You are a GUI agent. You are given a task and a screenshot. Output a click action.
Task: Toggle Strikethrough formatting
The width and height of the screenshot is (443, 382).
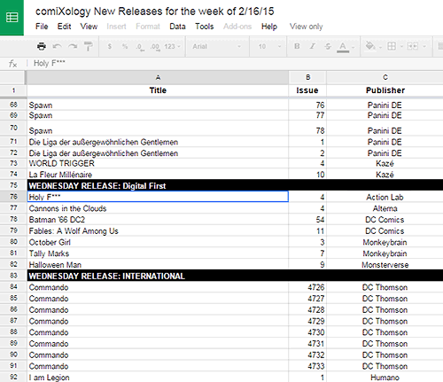(x=328, y=46)
